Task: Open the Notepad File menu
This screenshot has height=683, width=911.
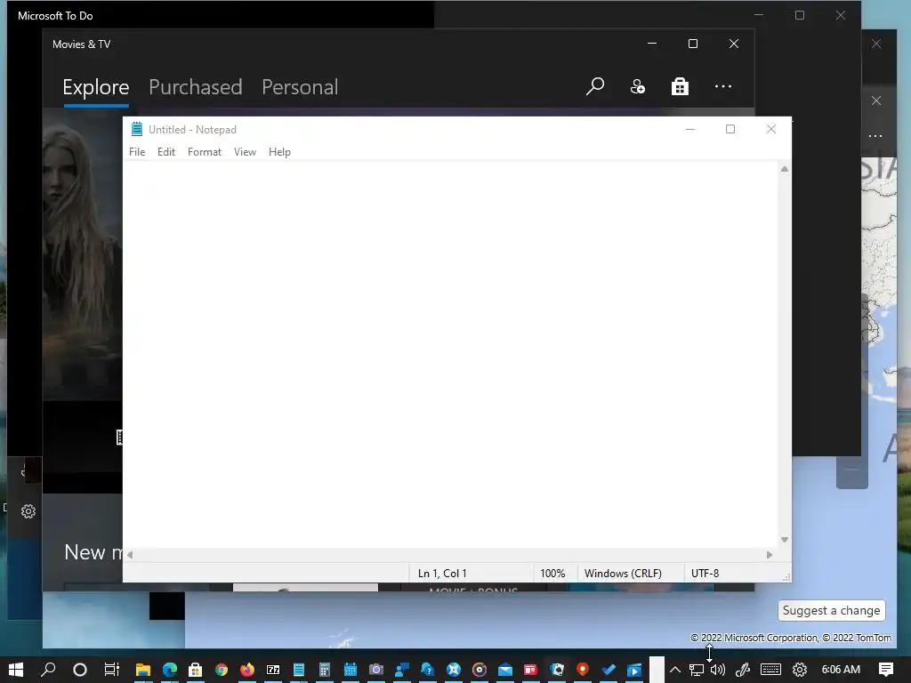Action: click(x=137, y=151)
